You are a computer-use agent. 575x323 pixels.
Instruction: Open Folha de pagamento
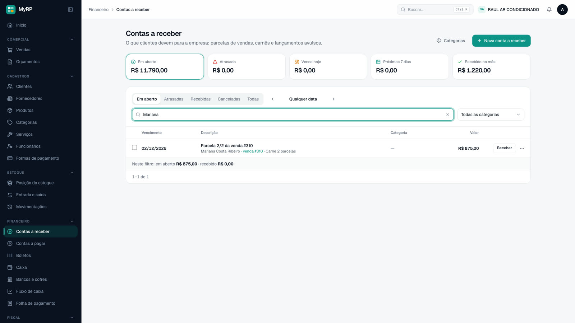coord(41,303)
